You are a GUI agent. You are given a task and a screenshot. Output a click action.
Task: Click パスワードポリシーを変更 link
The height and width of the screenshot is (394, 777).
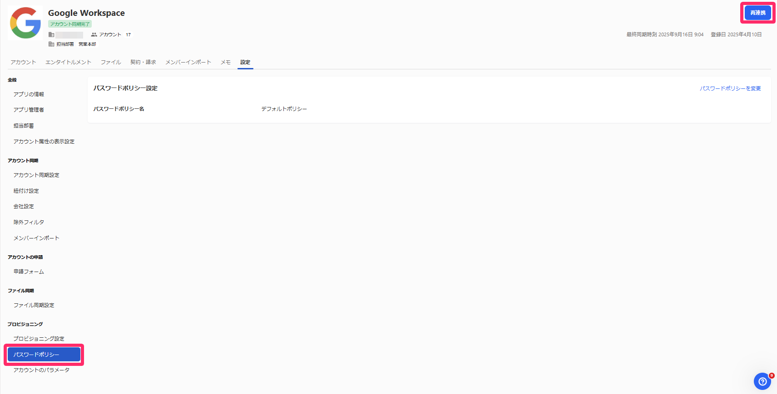point(730,88)
